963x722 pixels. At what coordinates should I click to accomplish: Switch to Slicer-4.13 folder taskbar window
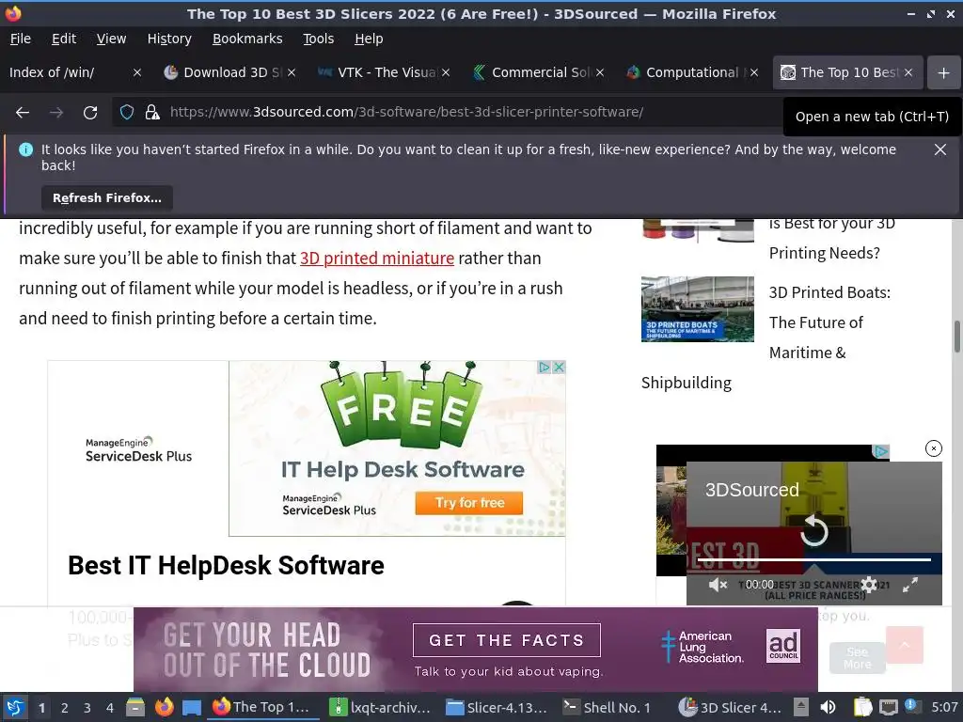coord(497,707)
